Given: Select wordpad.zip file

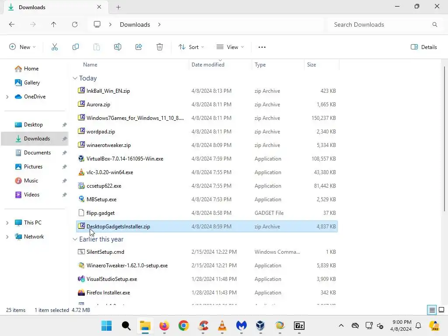Looking at the screenshot, I should point(207,132).
